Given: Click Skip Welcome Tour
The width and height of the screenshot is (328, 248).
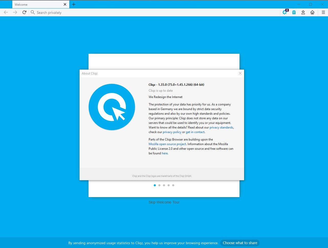Looking at the screenshot, I should point(164,202).
